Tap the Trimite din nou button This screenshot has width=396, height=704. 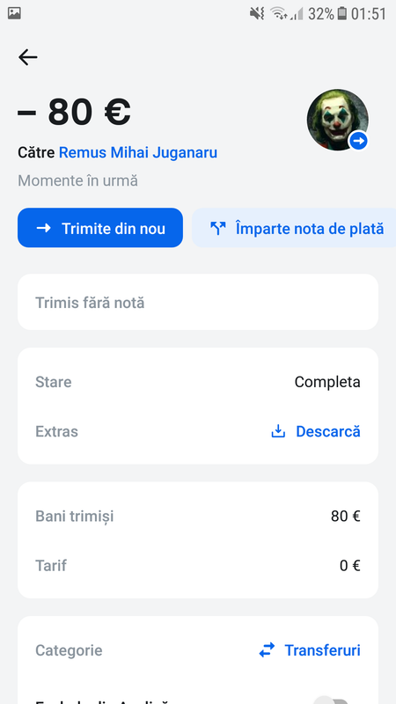100,228
